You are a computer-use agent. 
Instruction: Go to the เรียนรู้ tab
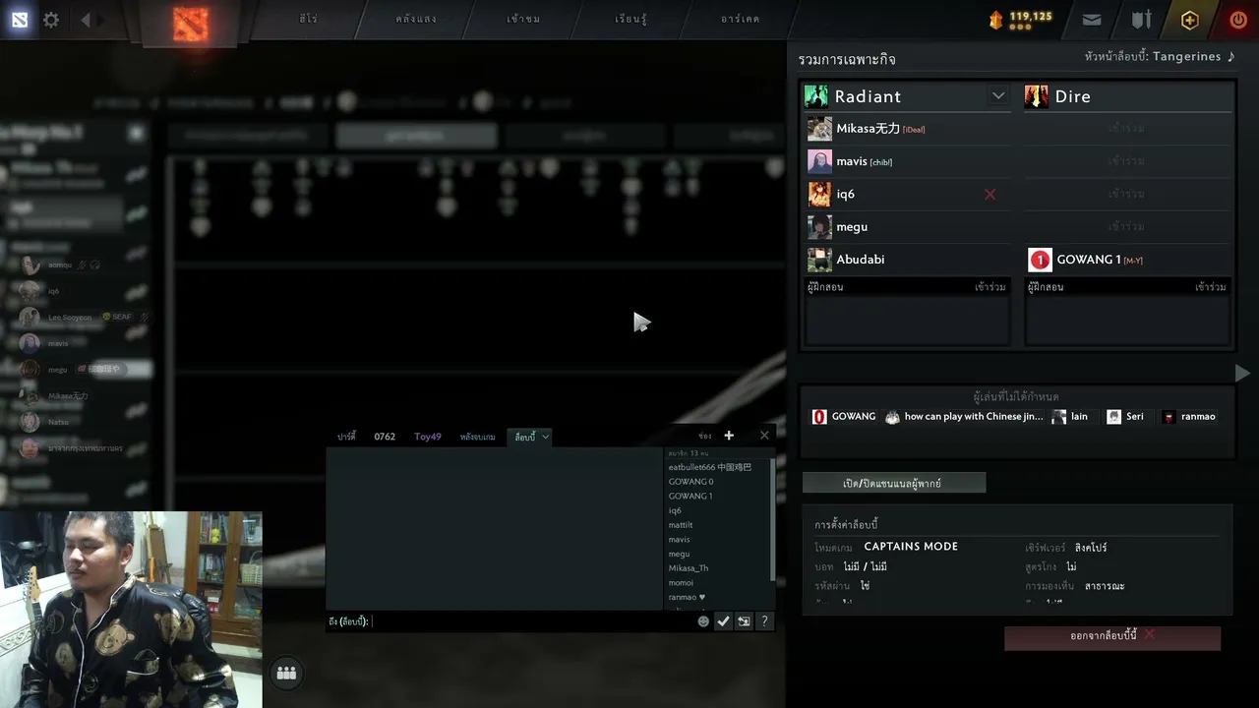630,19
